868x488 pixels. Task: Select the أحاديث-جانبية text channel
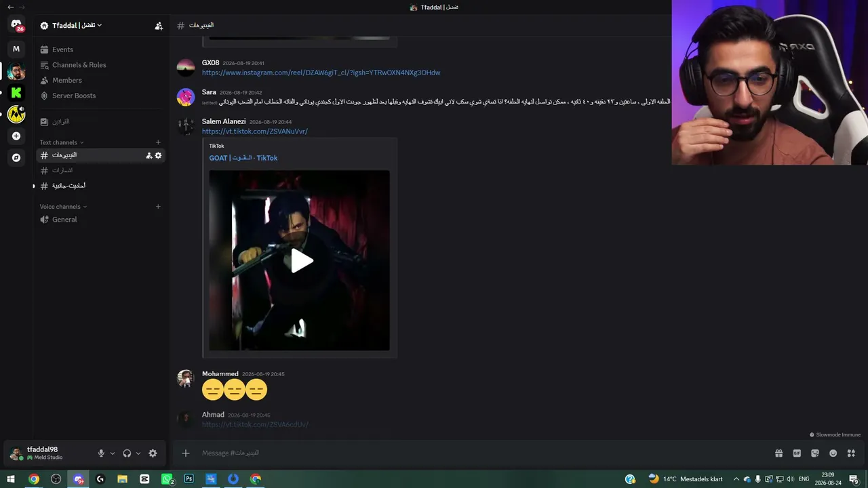point(100,186)
